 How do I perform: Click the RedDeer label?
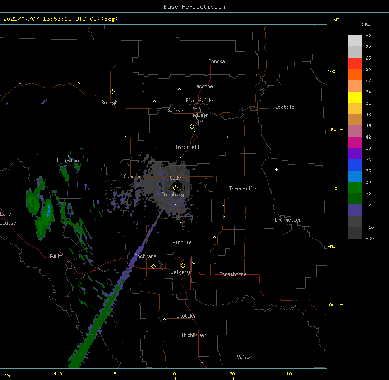pos(199,115)
